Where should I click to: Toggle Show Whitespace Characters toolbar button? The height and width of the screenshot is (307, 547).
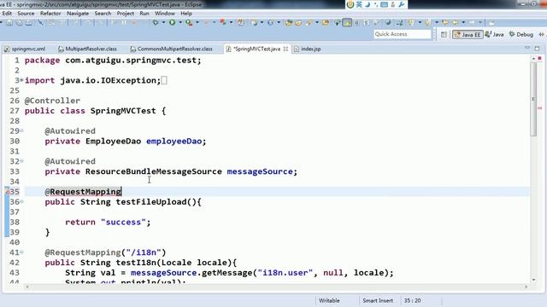click(x=367, y=23)
